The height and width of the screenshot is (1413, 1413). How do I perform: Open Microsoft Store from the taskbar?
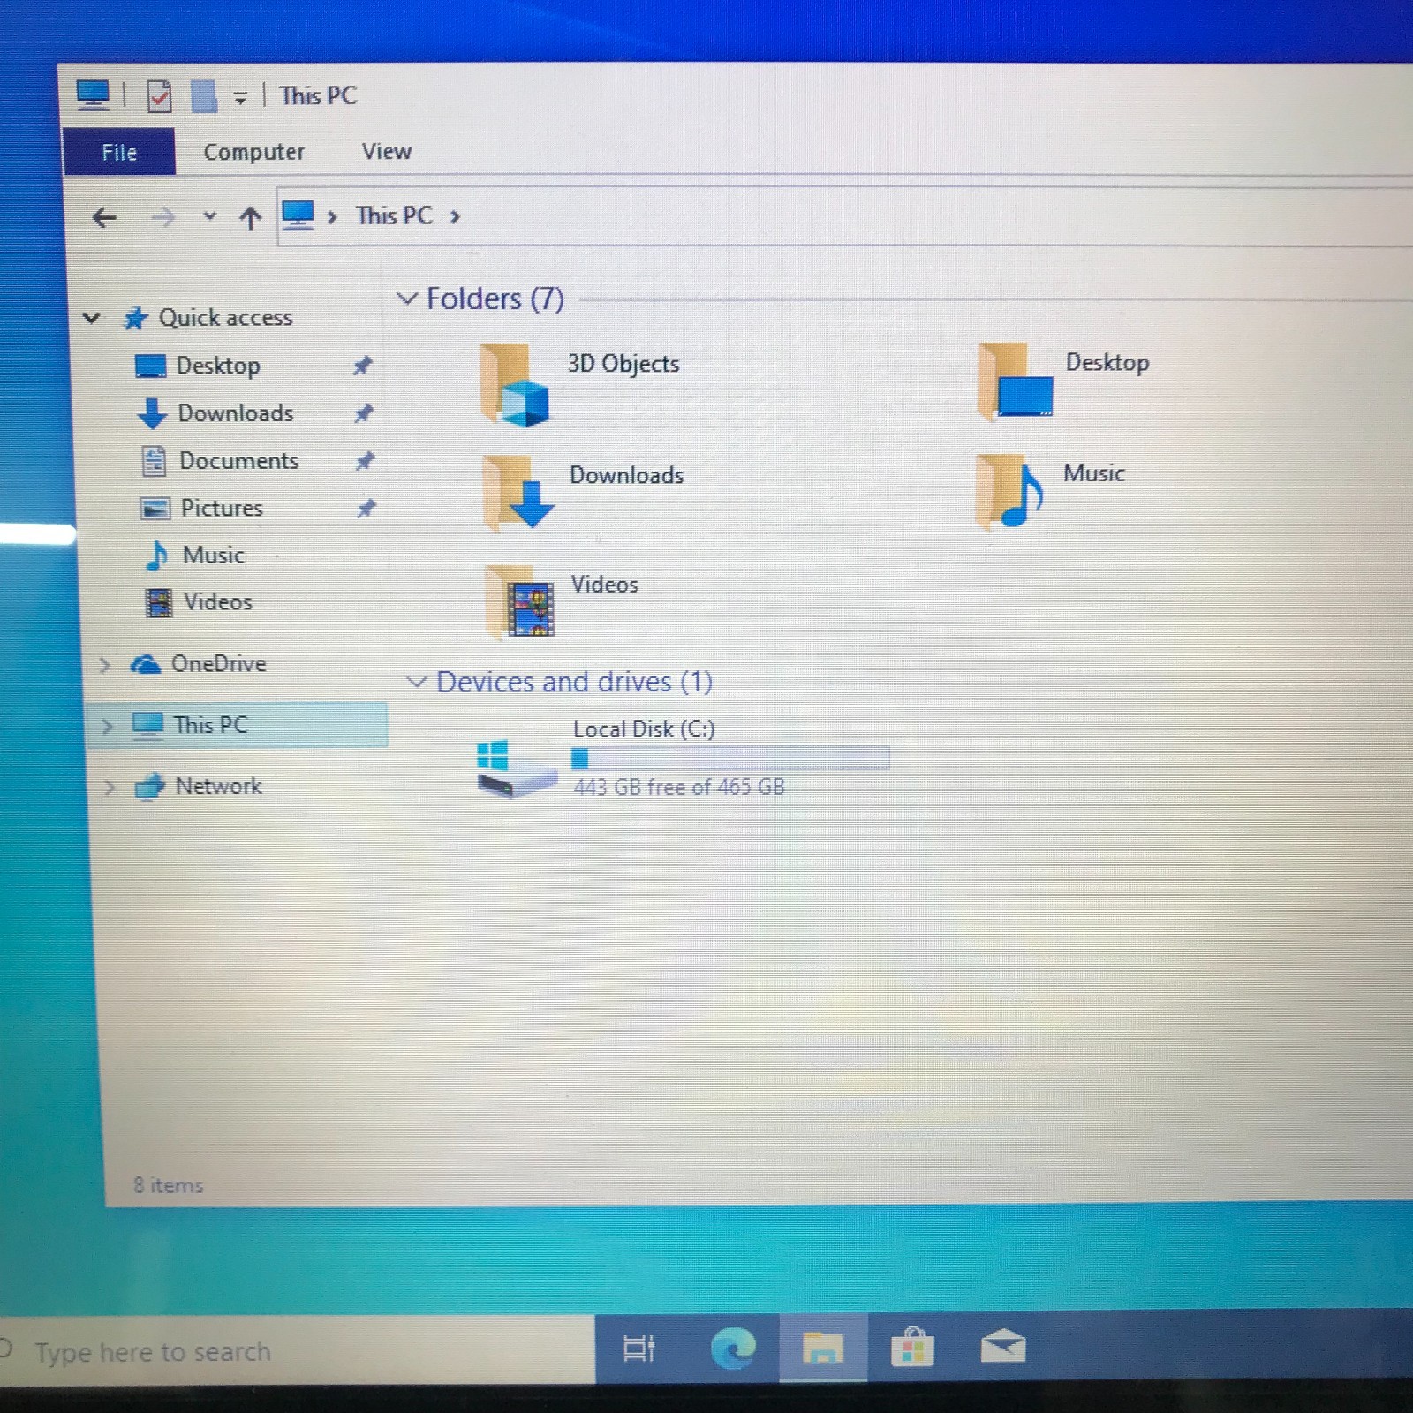912,1348
